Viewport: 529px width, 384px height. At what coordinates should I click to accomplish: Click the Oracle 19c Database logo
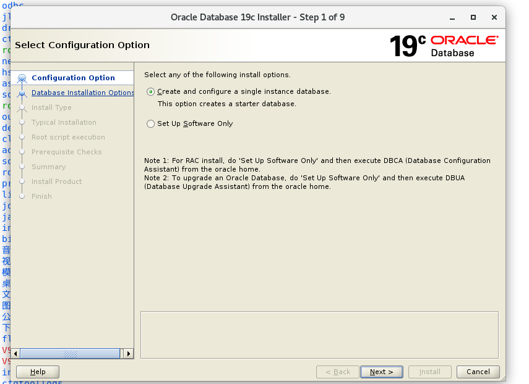444,46
